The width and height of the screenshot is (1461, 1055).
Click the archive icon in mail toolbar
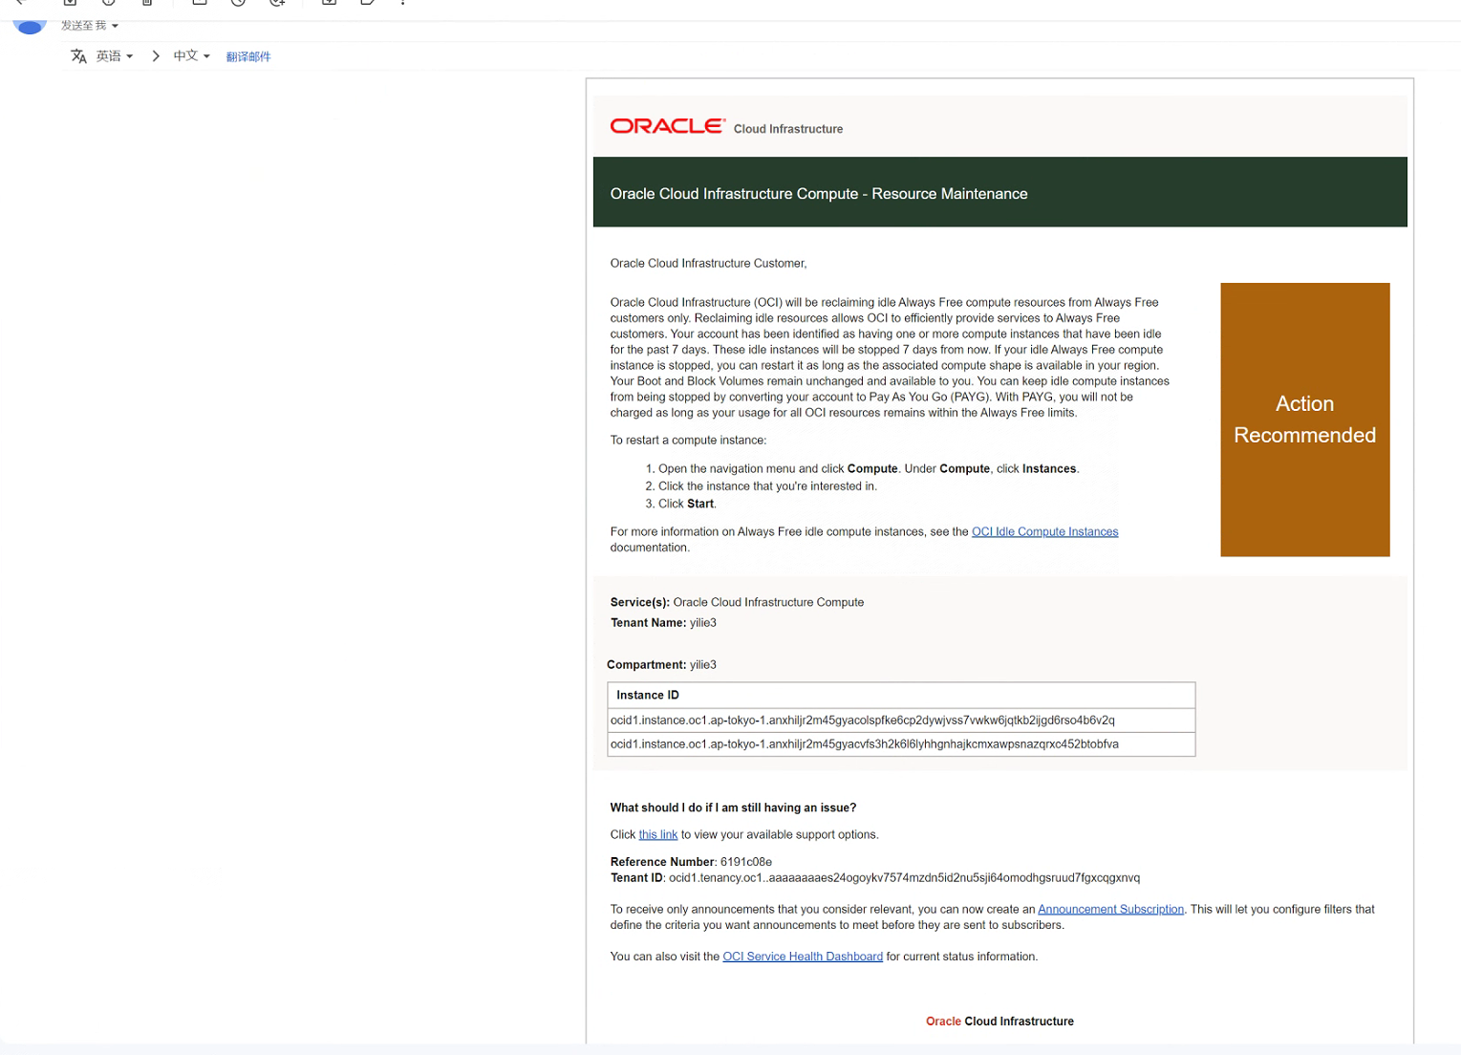point(70,3)
